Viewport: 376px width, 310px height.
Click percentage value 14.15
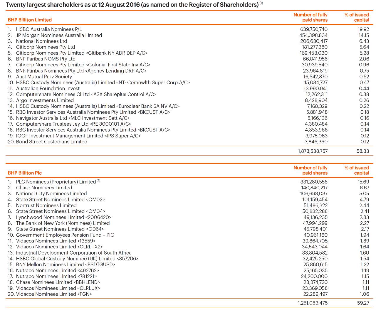coord(364,35)
